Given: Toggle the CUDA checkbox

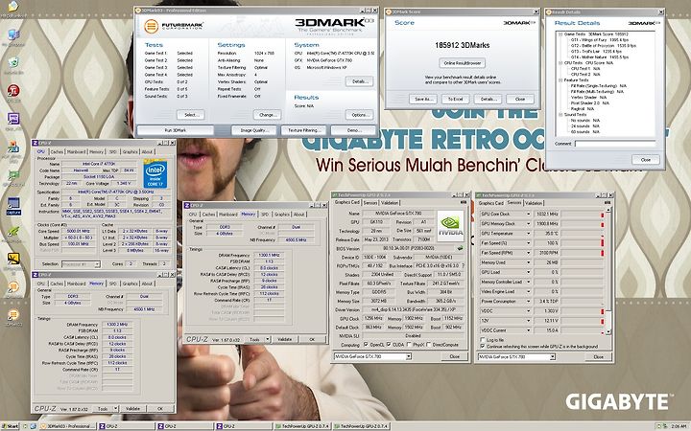Looking at the screenshot, I should [x=389, y=345].
